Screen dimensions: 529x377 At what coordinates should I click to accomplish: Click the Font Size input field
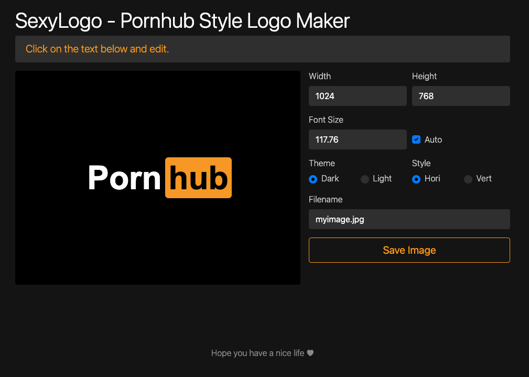pos(358,139)
